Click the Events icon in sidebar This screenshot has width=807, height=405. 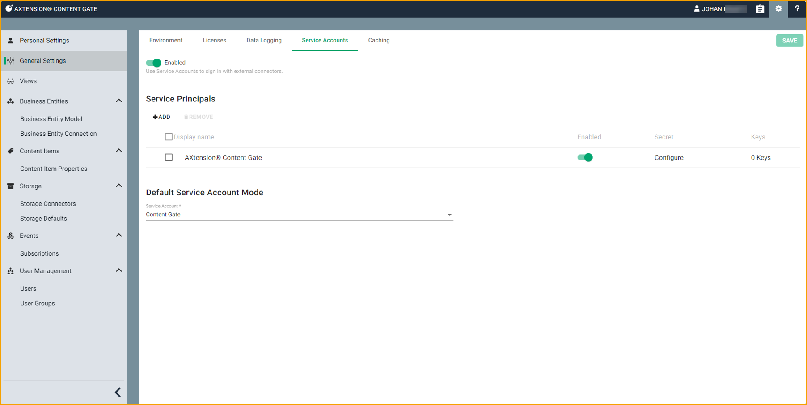pos(11,236)
